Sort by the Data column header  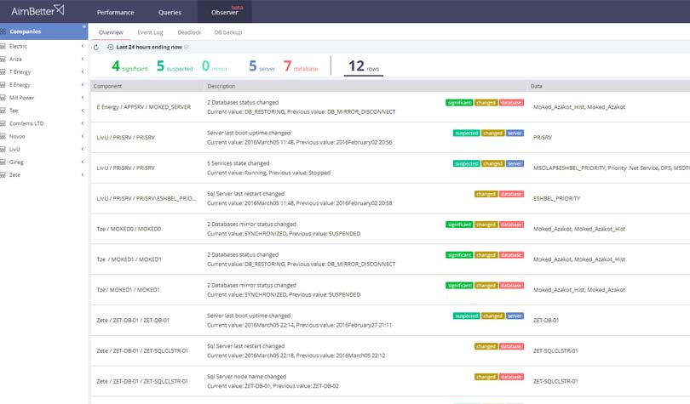pyautogui.click(x=537, y=86)
